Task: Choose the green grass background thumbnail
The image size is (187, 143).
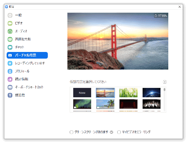Action: [x=128, y=93]
